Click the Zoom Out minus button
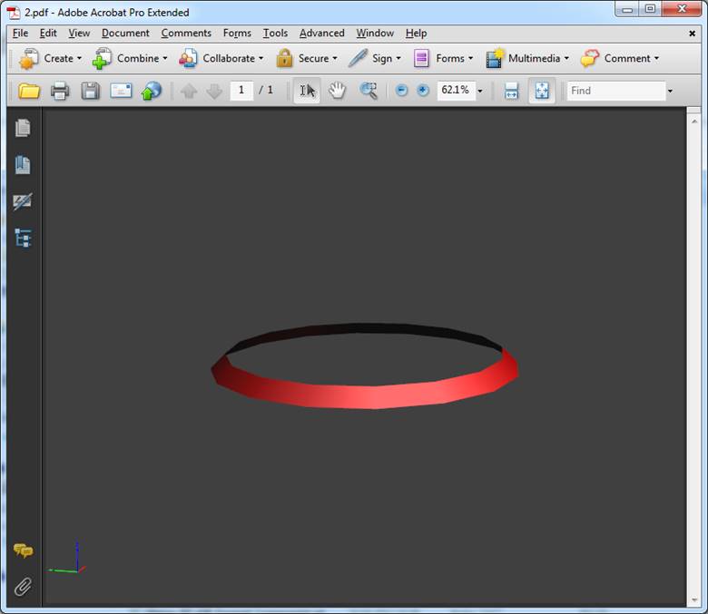The height and width of the screenshot is (614, 708). tap(402, 91)
